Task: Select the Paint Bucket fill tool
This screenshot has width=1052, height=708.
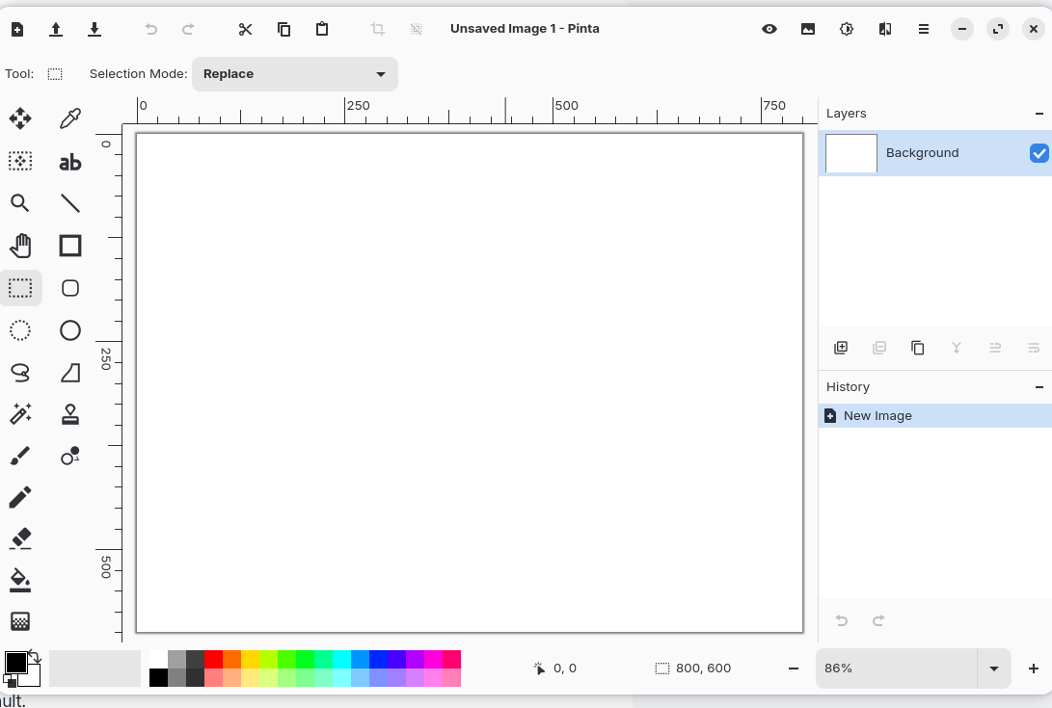Action: pos(20,579)
